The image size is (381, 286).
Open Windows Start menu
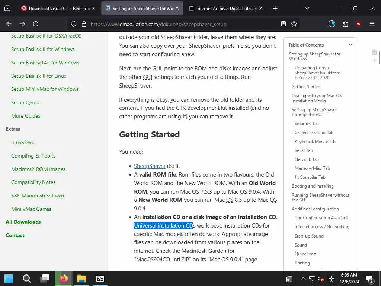click(9, 279)
